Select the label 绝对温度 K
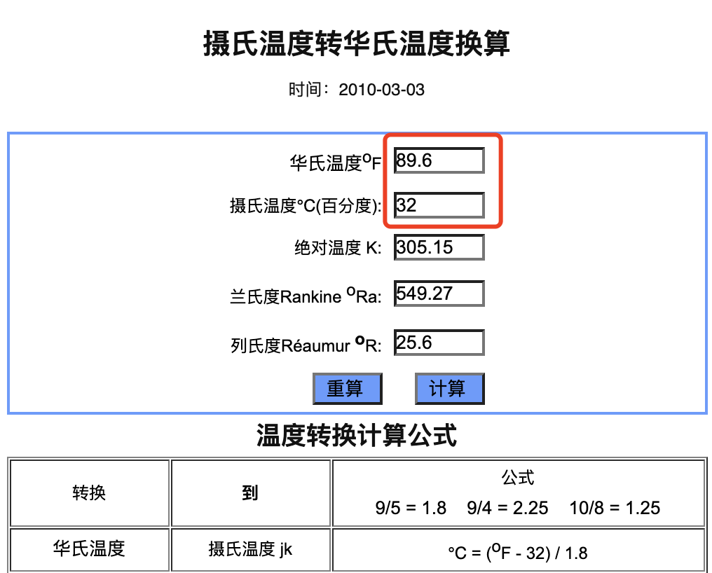712x573 pixels. (338, 248)
